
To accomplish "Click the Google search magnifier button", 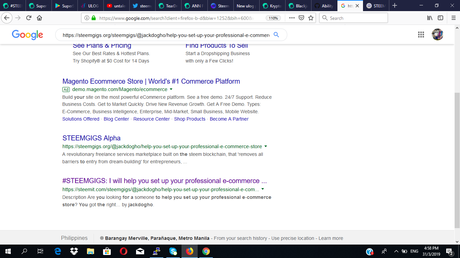I will tap(276, 35).
